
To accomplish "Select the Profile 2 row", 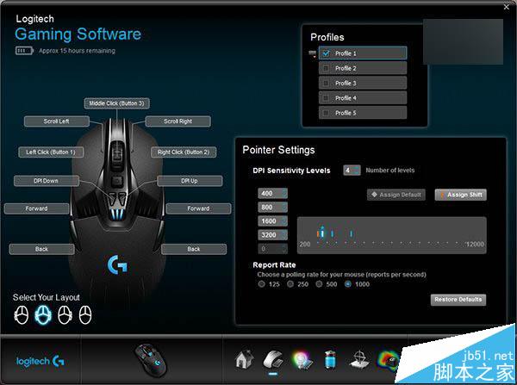I will coord(363,68).
